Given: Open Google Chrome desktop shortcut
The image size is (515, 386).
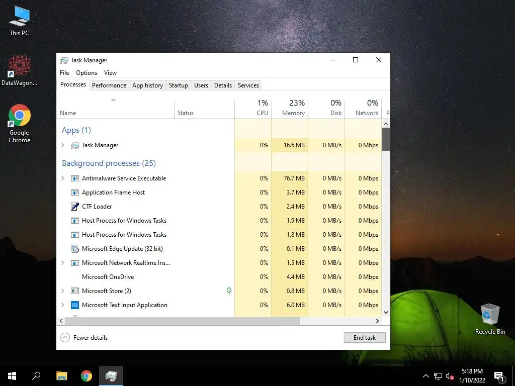Looking at the screenshot, I should (x=20, y=124).
